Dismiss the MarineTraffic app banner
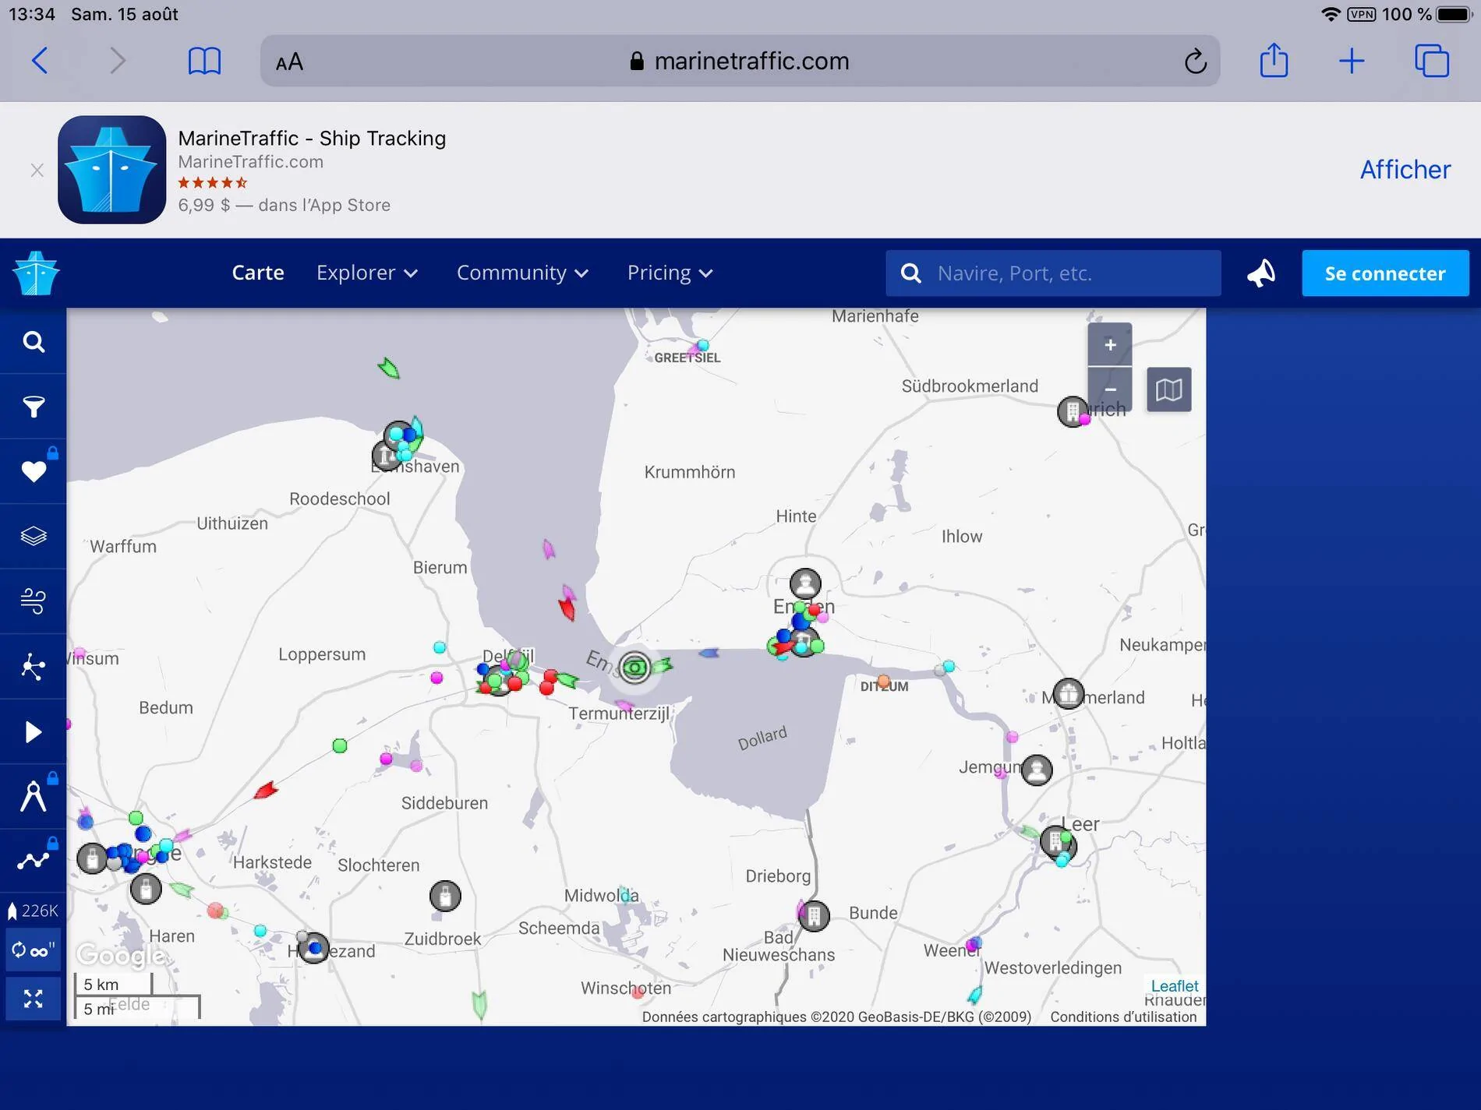1481x1110 pixels. point(37,170)
